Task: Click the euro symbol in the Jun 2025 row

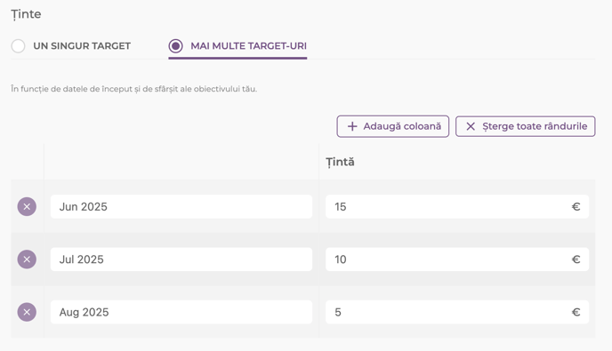Action: 576,207
